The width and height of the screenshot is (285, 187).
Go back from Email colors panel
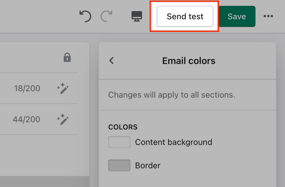point(111,60)
